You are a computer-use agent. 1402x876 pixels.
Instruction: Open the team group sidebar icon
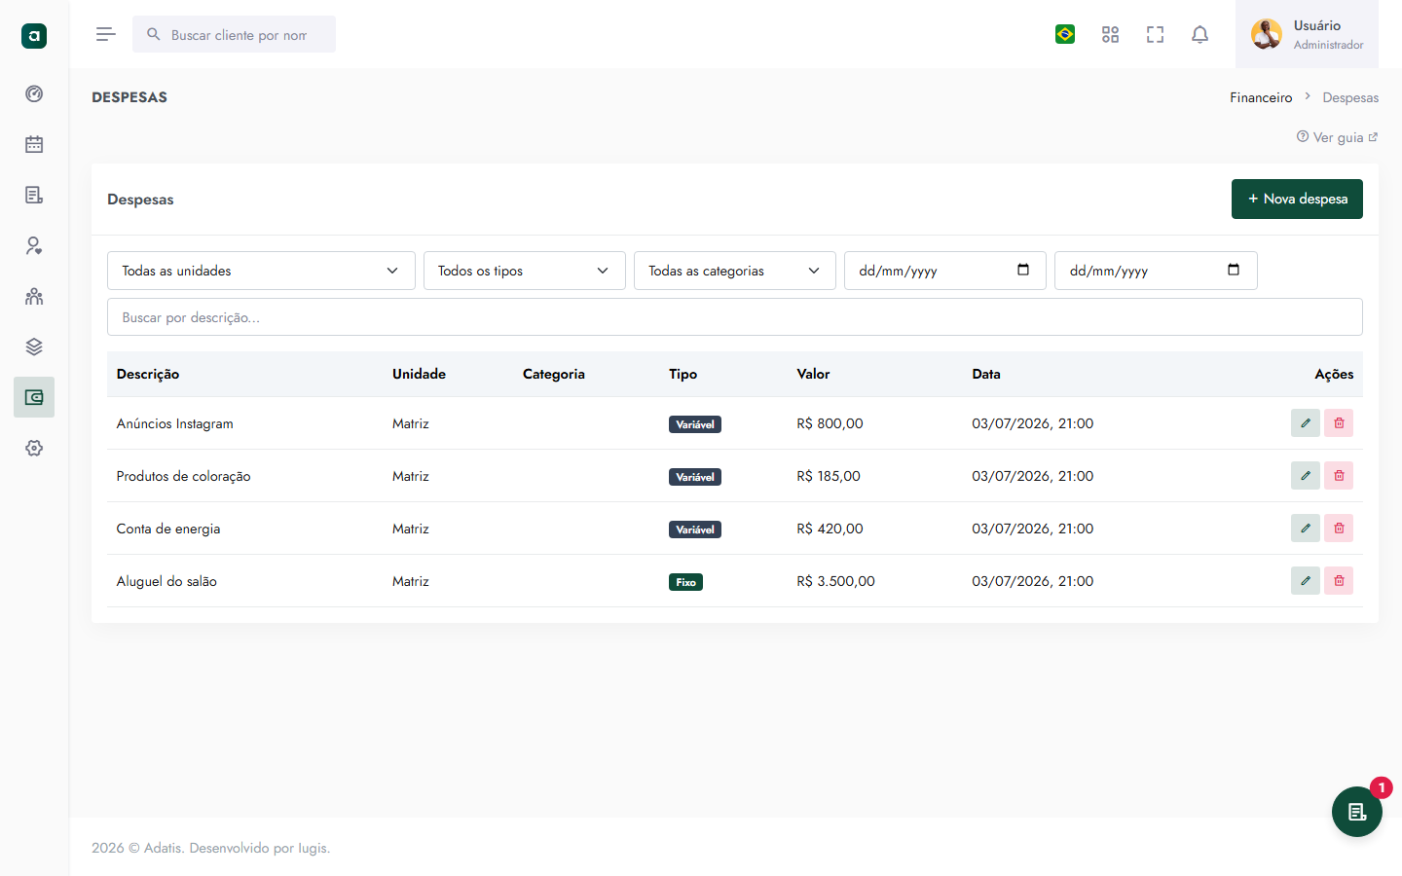[x=34, y=296]
